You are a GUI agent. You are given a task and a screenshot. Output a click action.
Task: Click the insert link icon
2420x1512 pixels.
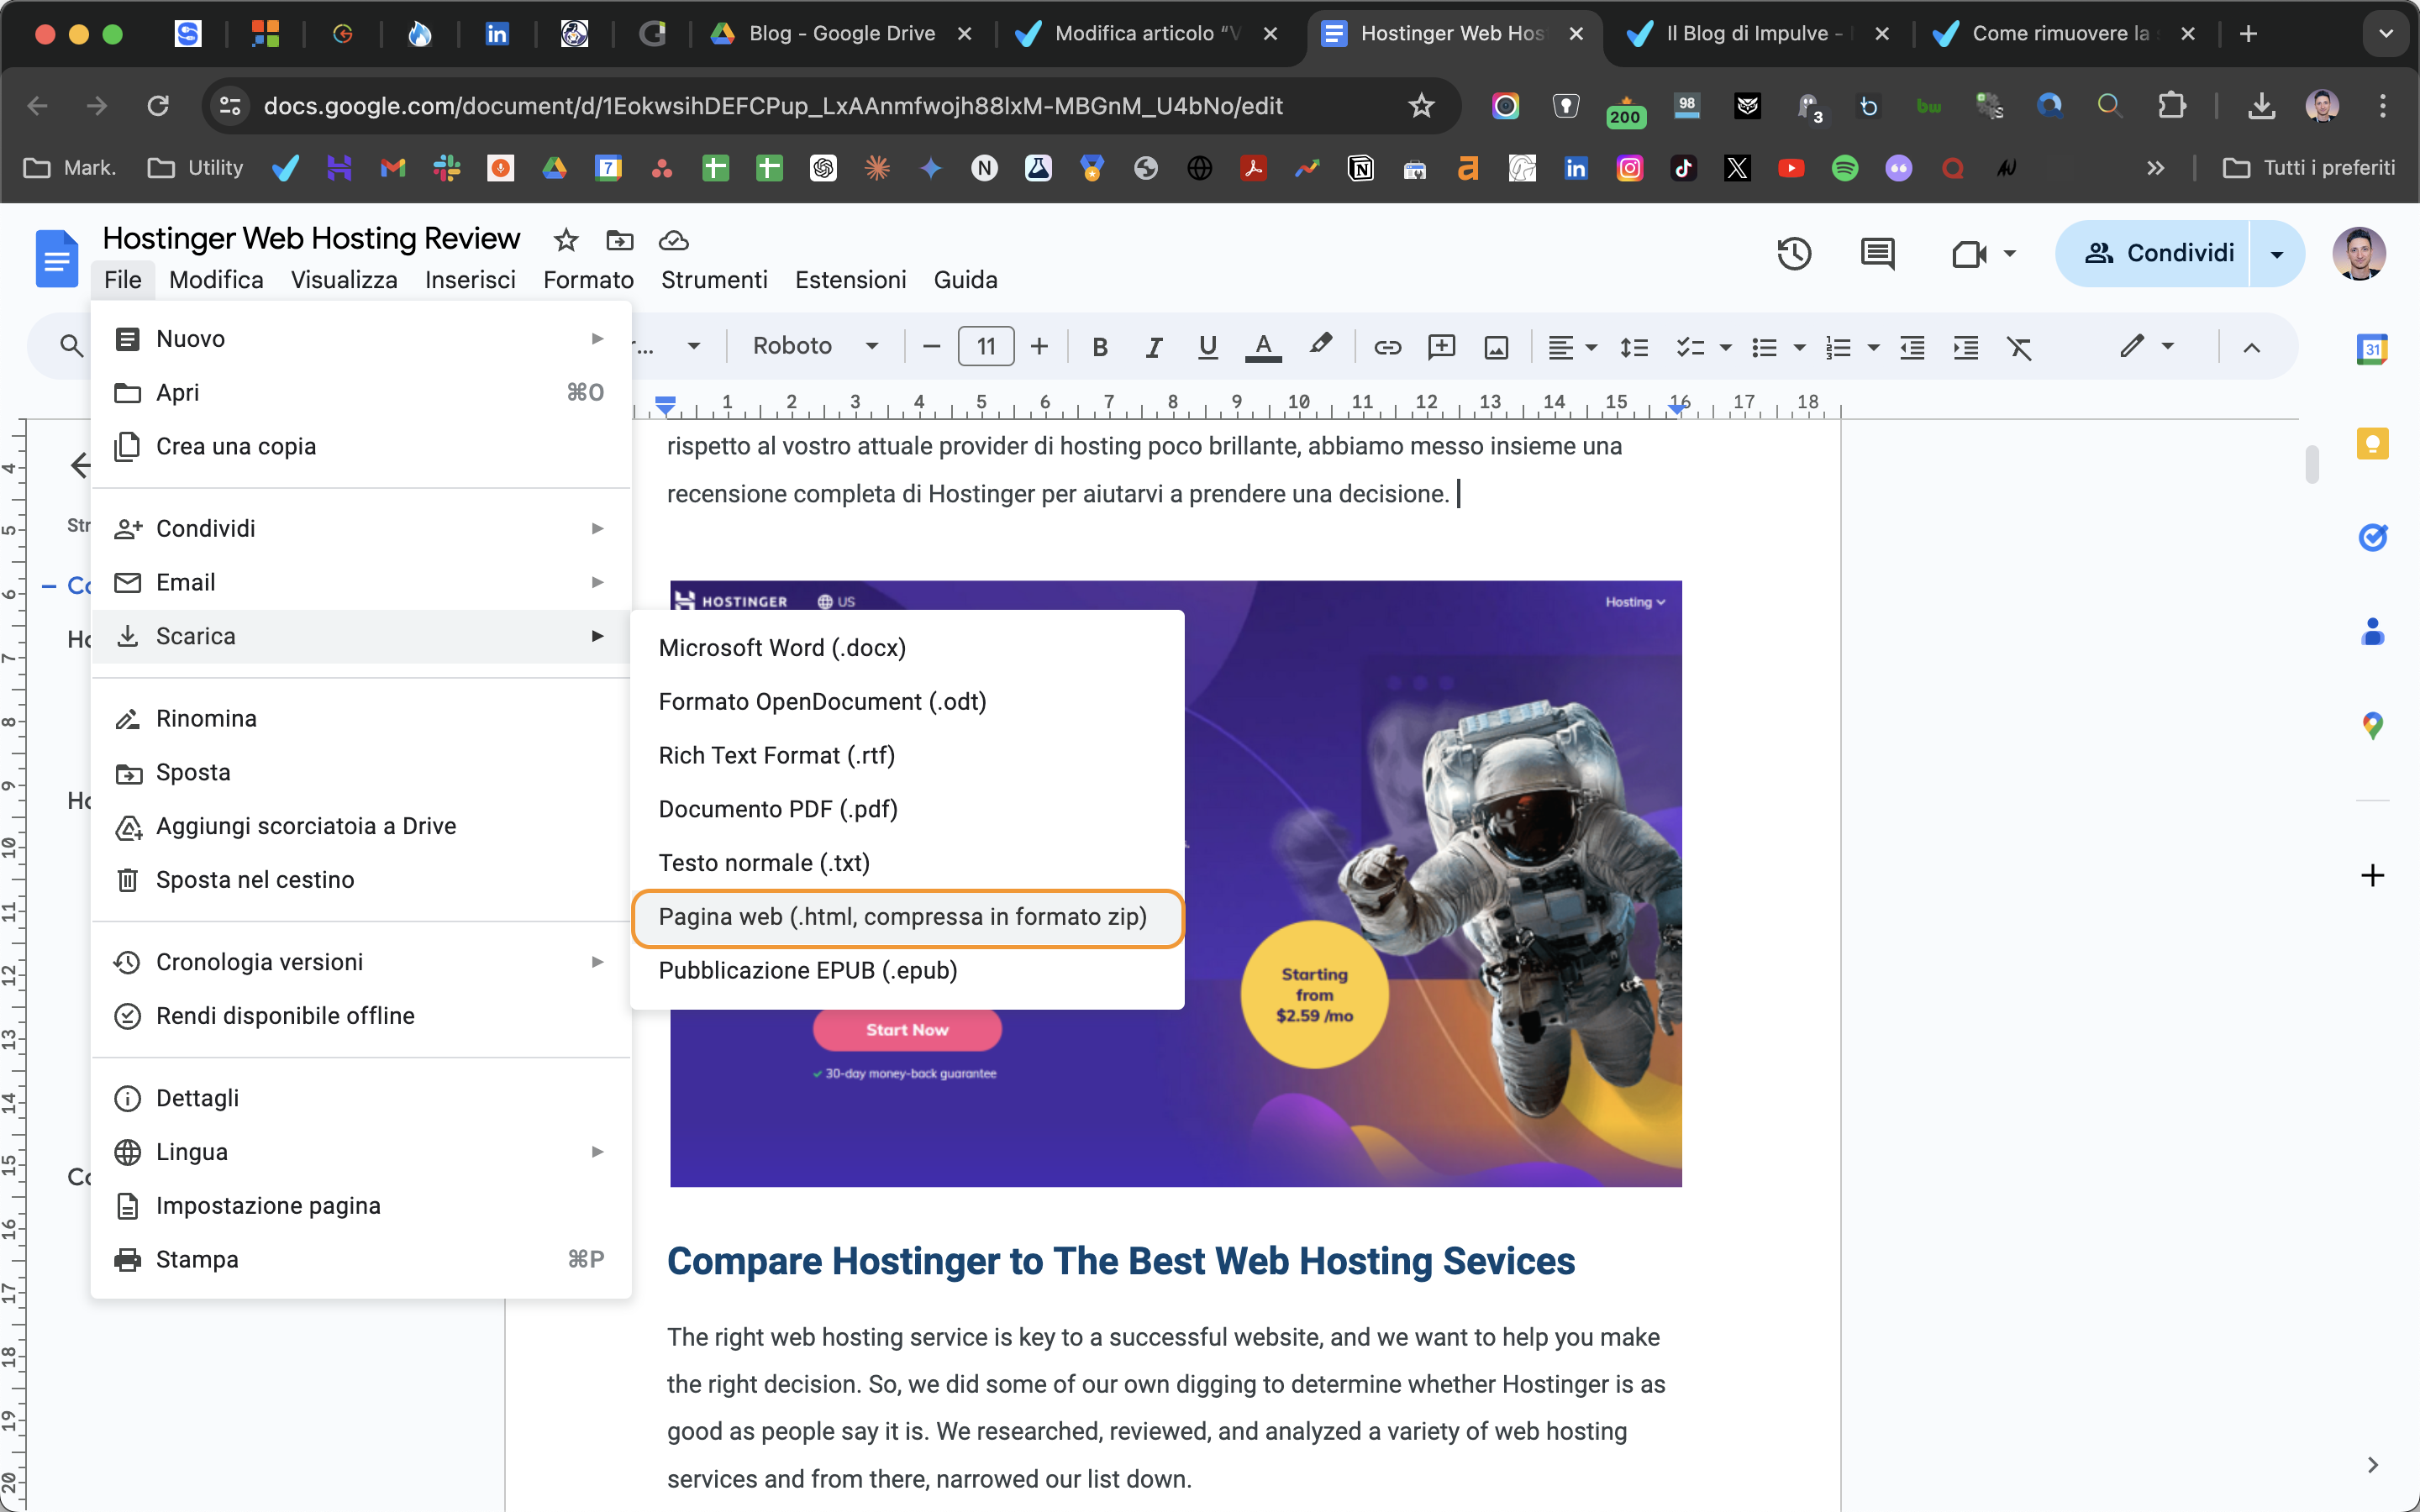pos(1387,347)
